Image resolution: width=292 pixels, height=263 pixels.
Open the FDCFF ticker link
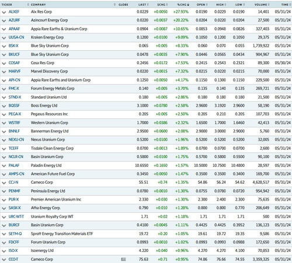coord(14,242)
